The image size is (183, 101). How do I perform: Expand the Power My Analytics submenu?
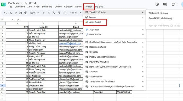115,62
